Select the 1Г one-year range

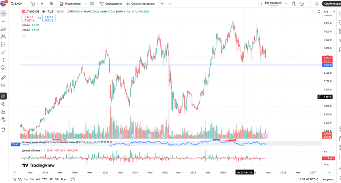(51, 179)
